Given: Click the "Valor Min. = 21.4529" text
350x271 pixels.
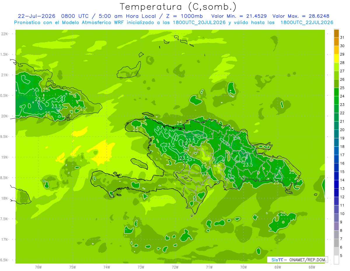Looking at the screenshot, I should click(x=239, y=16).
